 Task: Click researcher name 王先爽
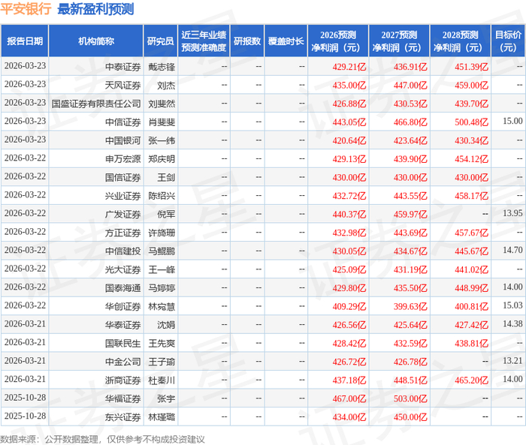162,344
